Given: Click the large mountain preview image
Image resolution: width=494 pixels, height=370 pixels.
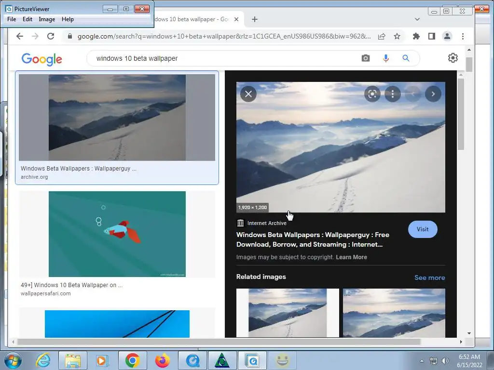Looking at the screenshot, I should [x=341, y=147].
